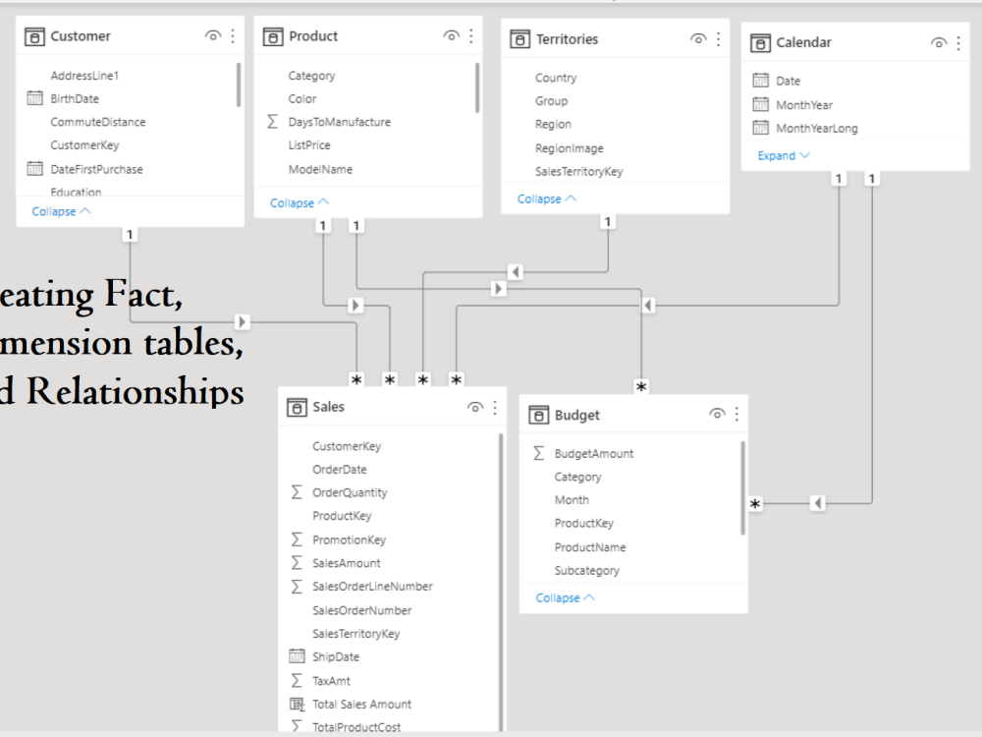The width and height of the screenshot is (982, 737).
Task: Collapse the Territories table card
Action: point(547,198)
